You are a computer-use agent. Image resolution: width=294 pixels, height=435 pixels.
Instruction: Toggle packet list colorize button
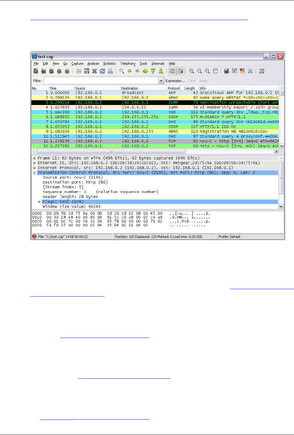tap(172, 71)
